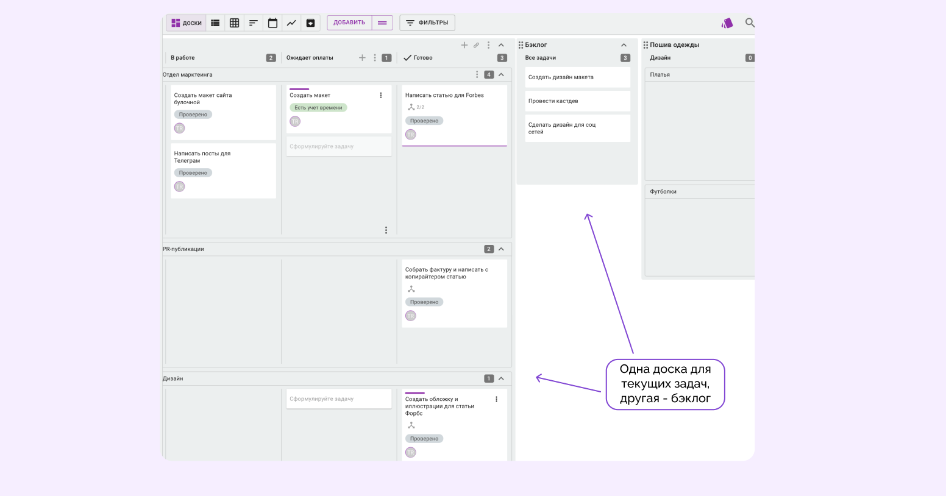Copy the board link with the chain icon
The height and width of the screenshot is (496, 946).
[476, 45]
